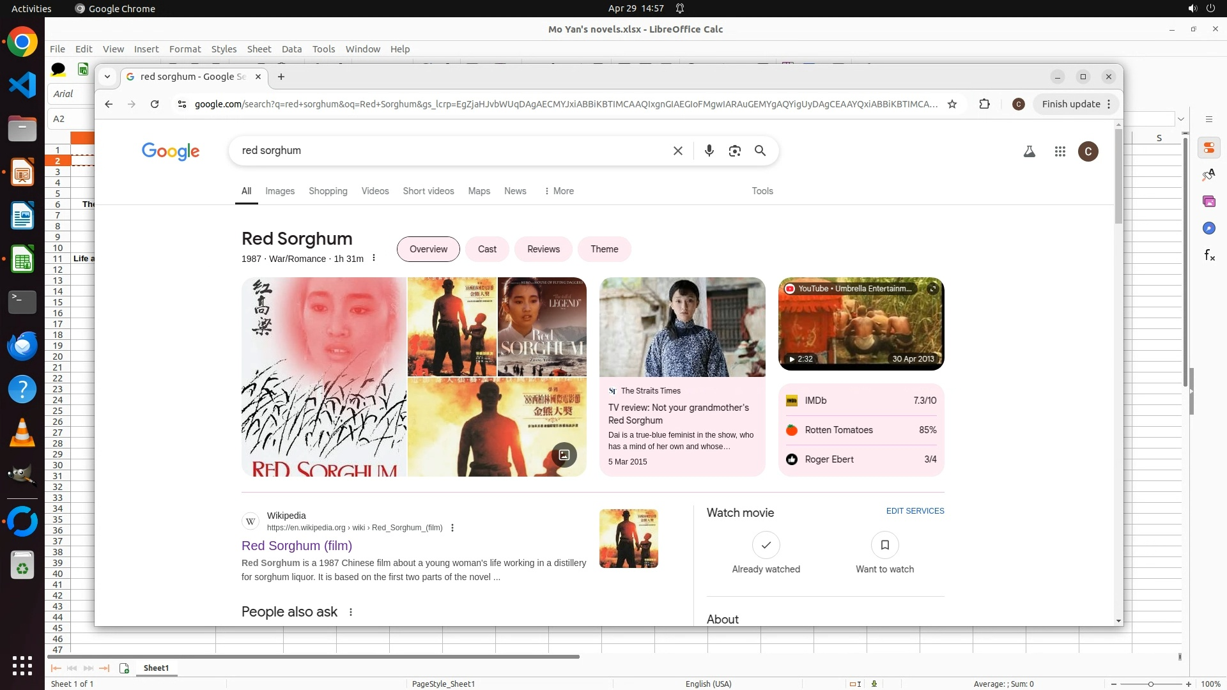Click the EDIT SERVICES link
Screen dimensions: 1227x690
pyautogui.click(x=914, y=511)
